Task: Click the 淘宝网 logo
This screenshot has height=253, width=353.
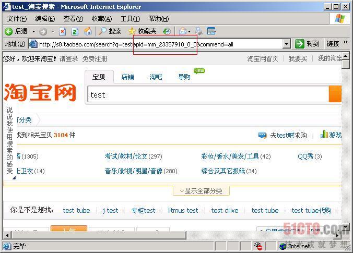Action: click(x=40, y=92)
